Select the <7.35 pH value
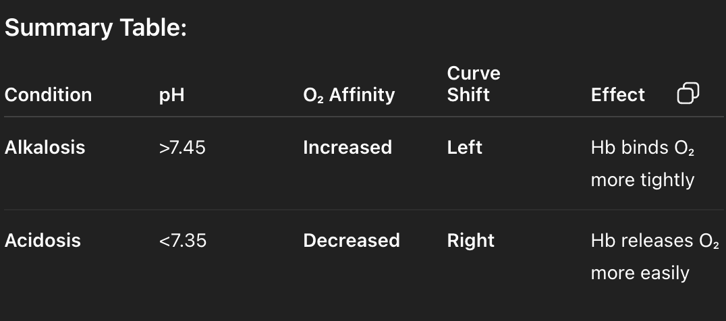726x321 pixels. 182,241
